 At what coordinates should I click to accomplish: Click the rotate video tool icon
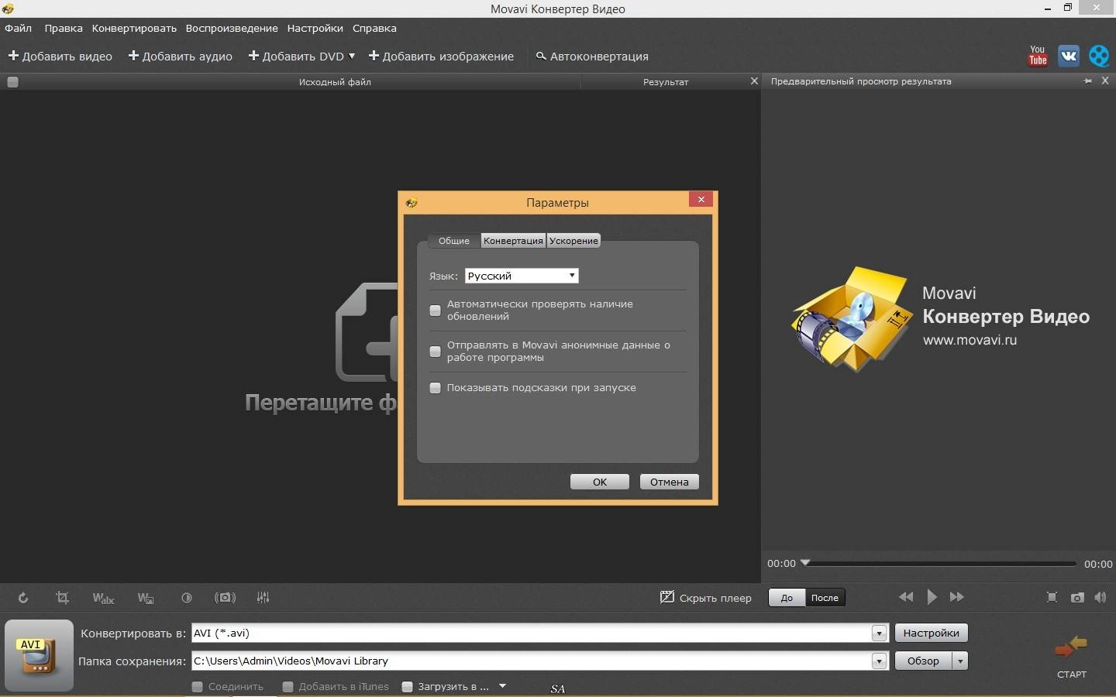coord(23,598)
